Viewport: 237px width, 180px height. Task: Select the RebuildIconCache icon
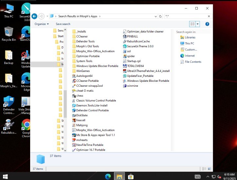point(125,41)
